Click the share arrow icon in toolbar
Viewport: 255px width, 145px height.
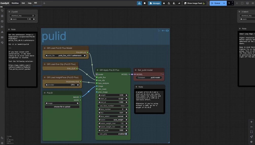179,3
